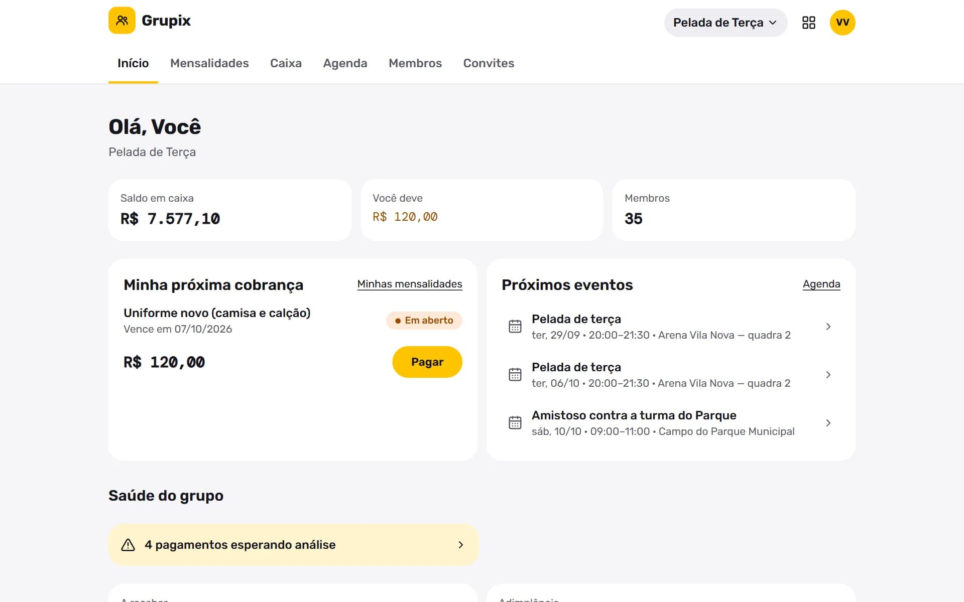Click calendar icon for Amistoso contra a turma do Parque
This screenshot has width=964, height=602.
515,423
